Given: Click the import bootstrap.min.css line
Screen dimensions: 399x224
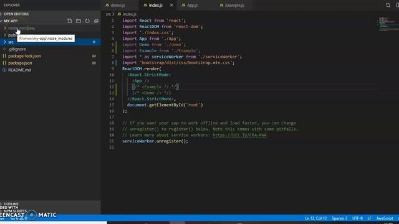Looking at the screenshot, I should 178,63.
